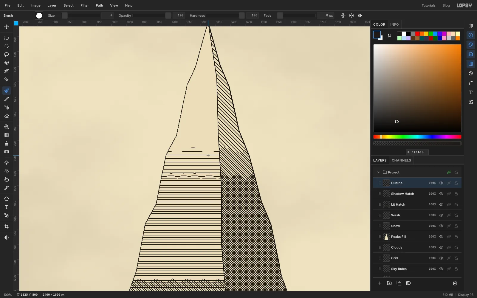Hide the Outline layer
This screenshot has width=477, height=298.
click(441, 183)
